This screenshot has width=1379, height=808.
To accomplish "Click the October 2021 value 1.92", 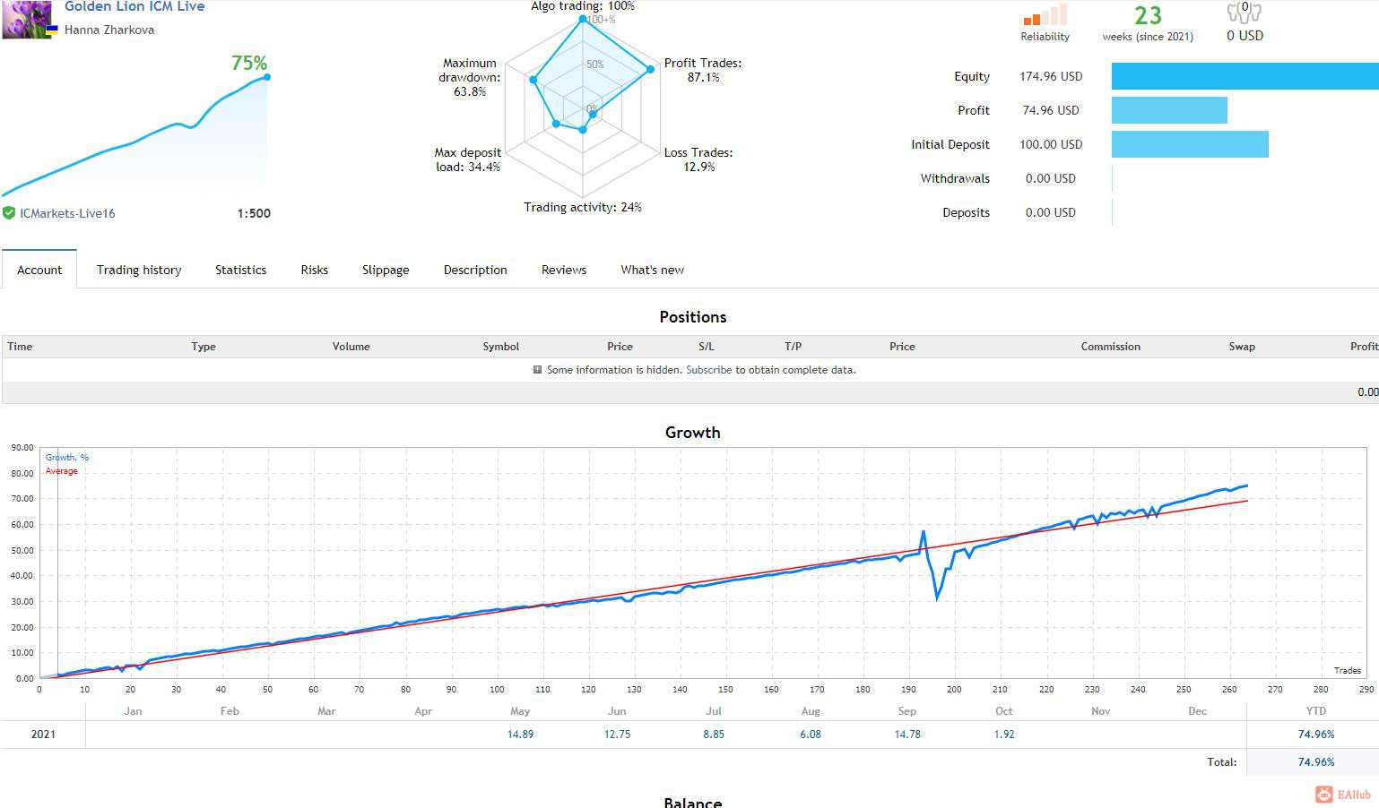I will (1004, 735).
